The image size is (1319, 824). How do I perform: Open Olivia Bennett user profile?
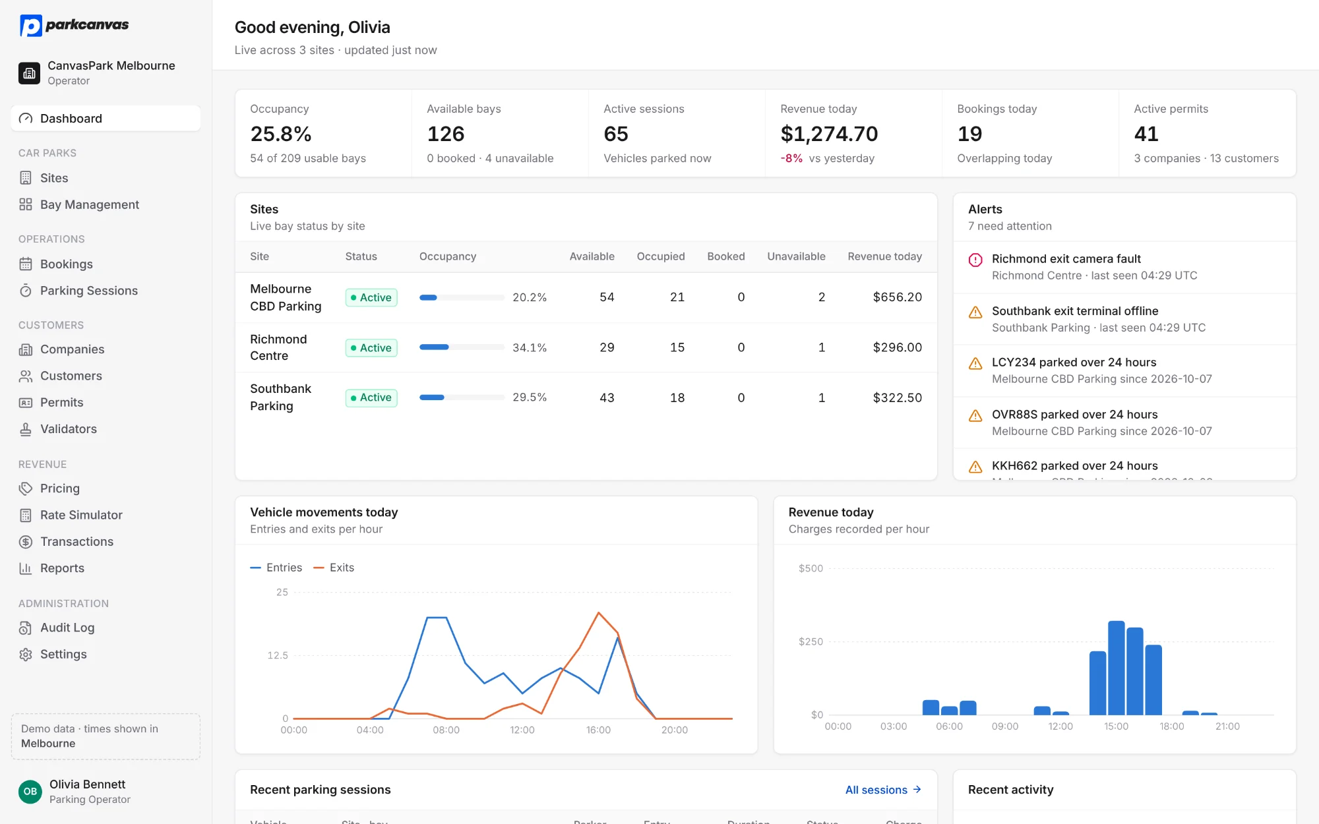[x=106, y=791]
